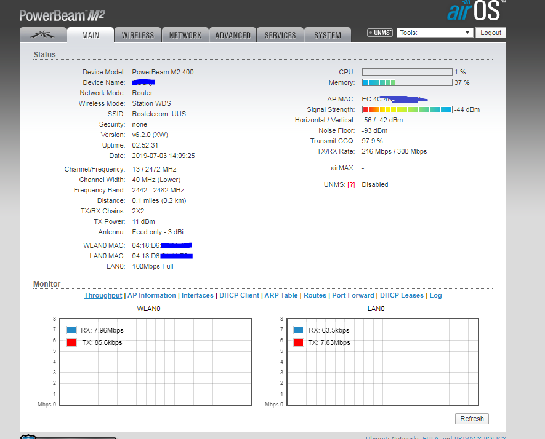This screenshot has height=439, width=545.
Task: Click the Network Mode value Router
Action: 142,93
